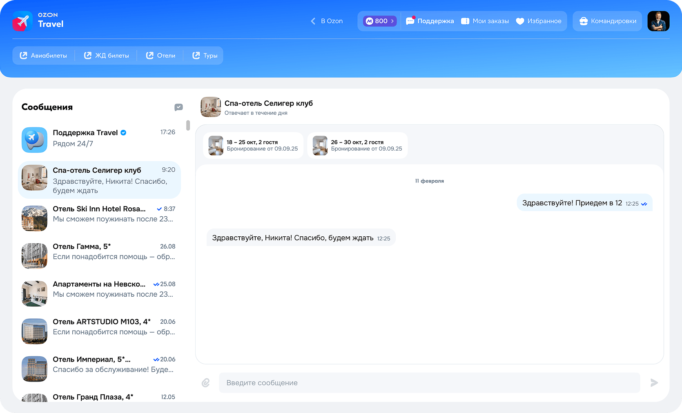Click the Отель Гамма thumbnail
682x413 pixels.
[34, 256]
